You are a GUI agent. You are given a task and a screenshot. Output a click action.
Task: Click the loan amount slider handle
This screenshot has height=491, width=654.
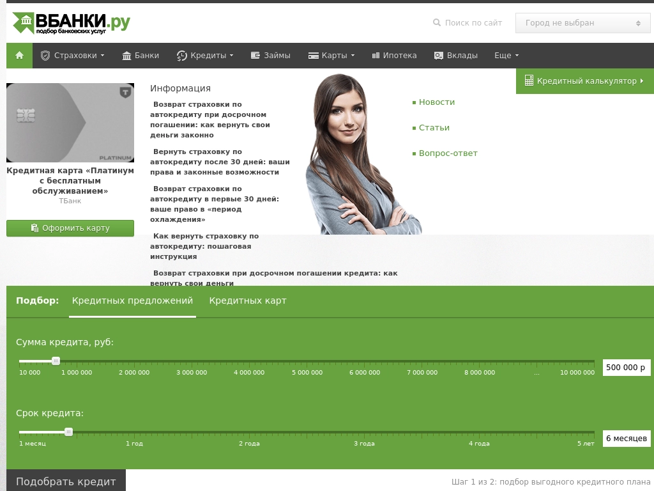tap(56, 361)
